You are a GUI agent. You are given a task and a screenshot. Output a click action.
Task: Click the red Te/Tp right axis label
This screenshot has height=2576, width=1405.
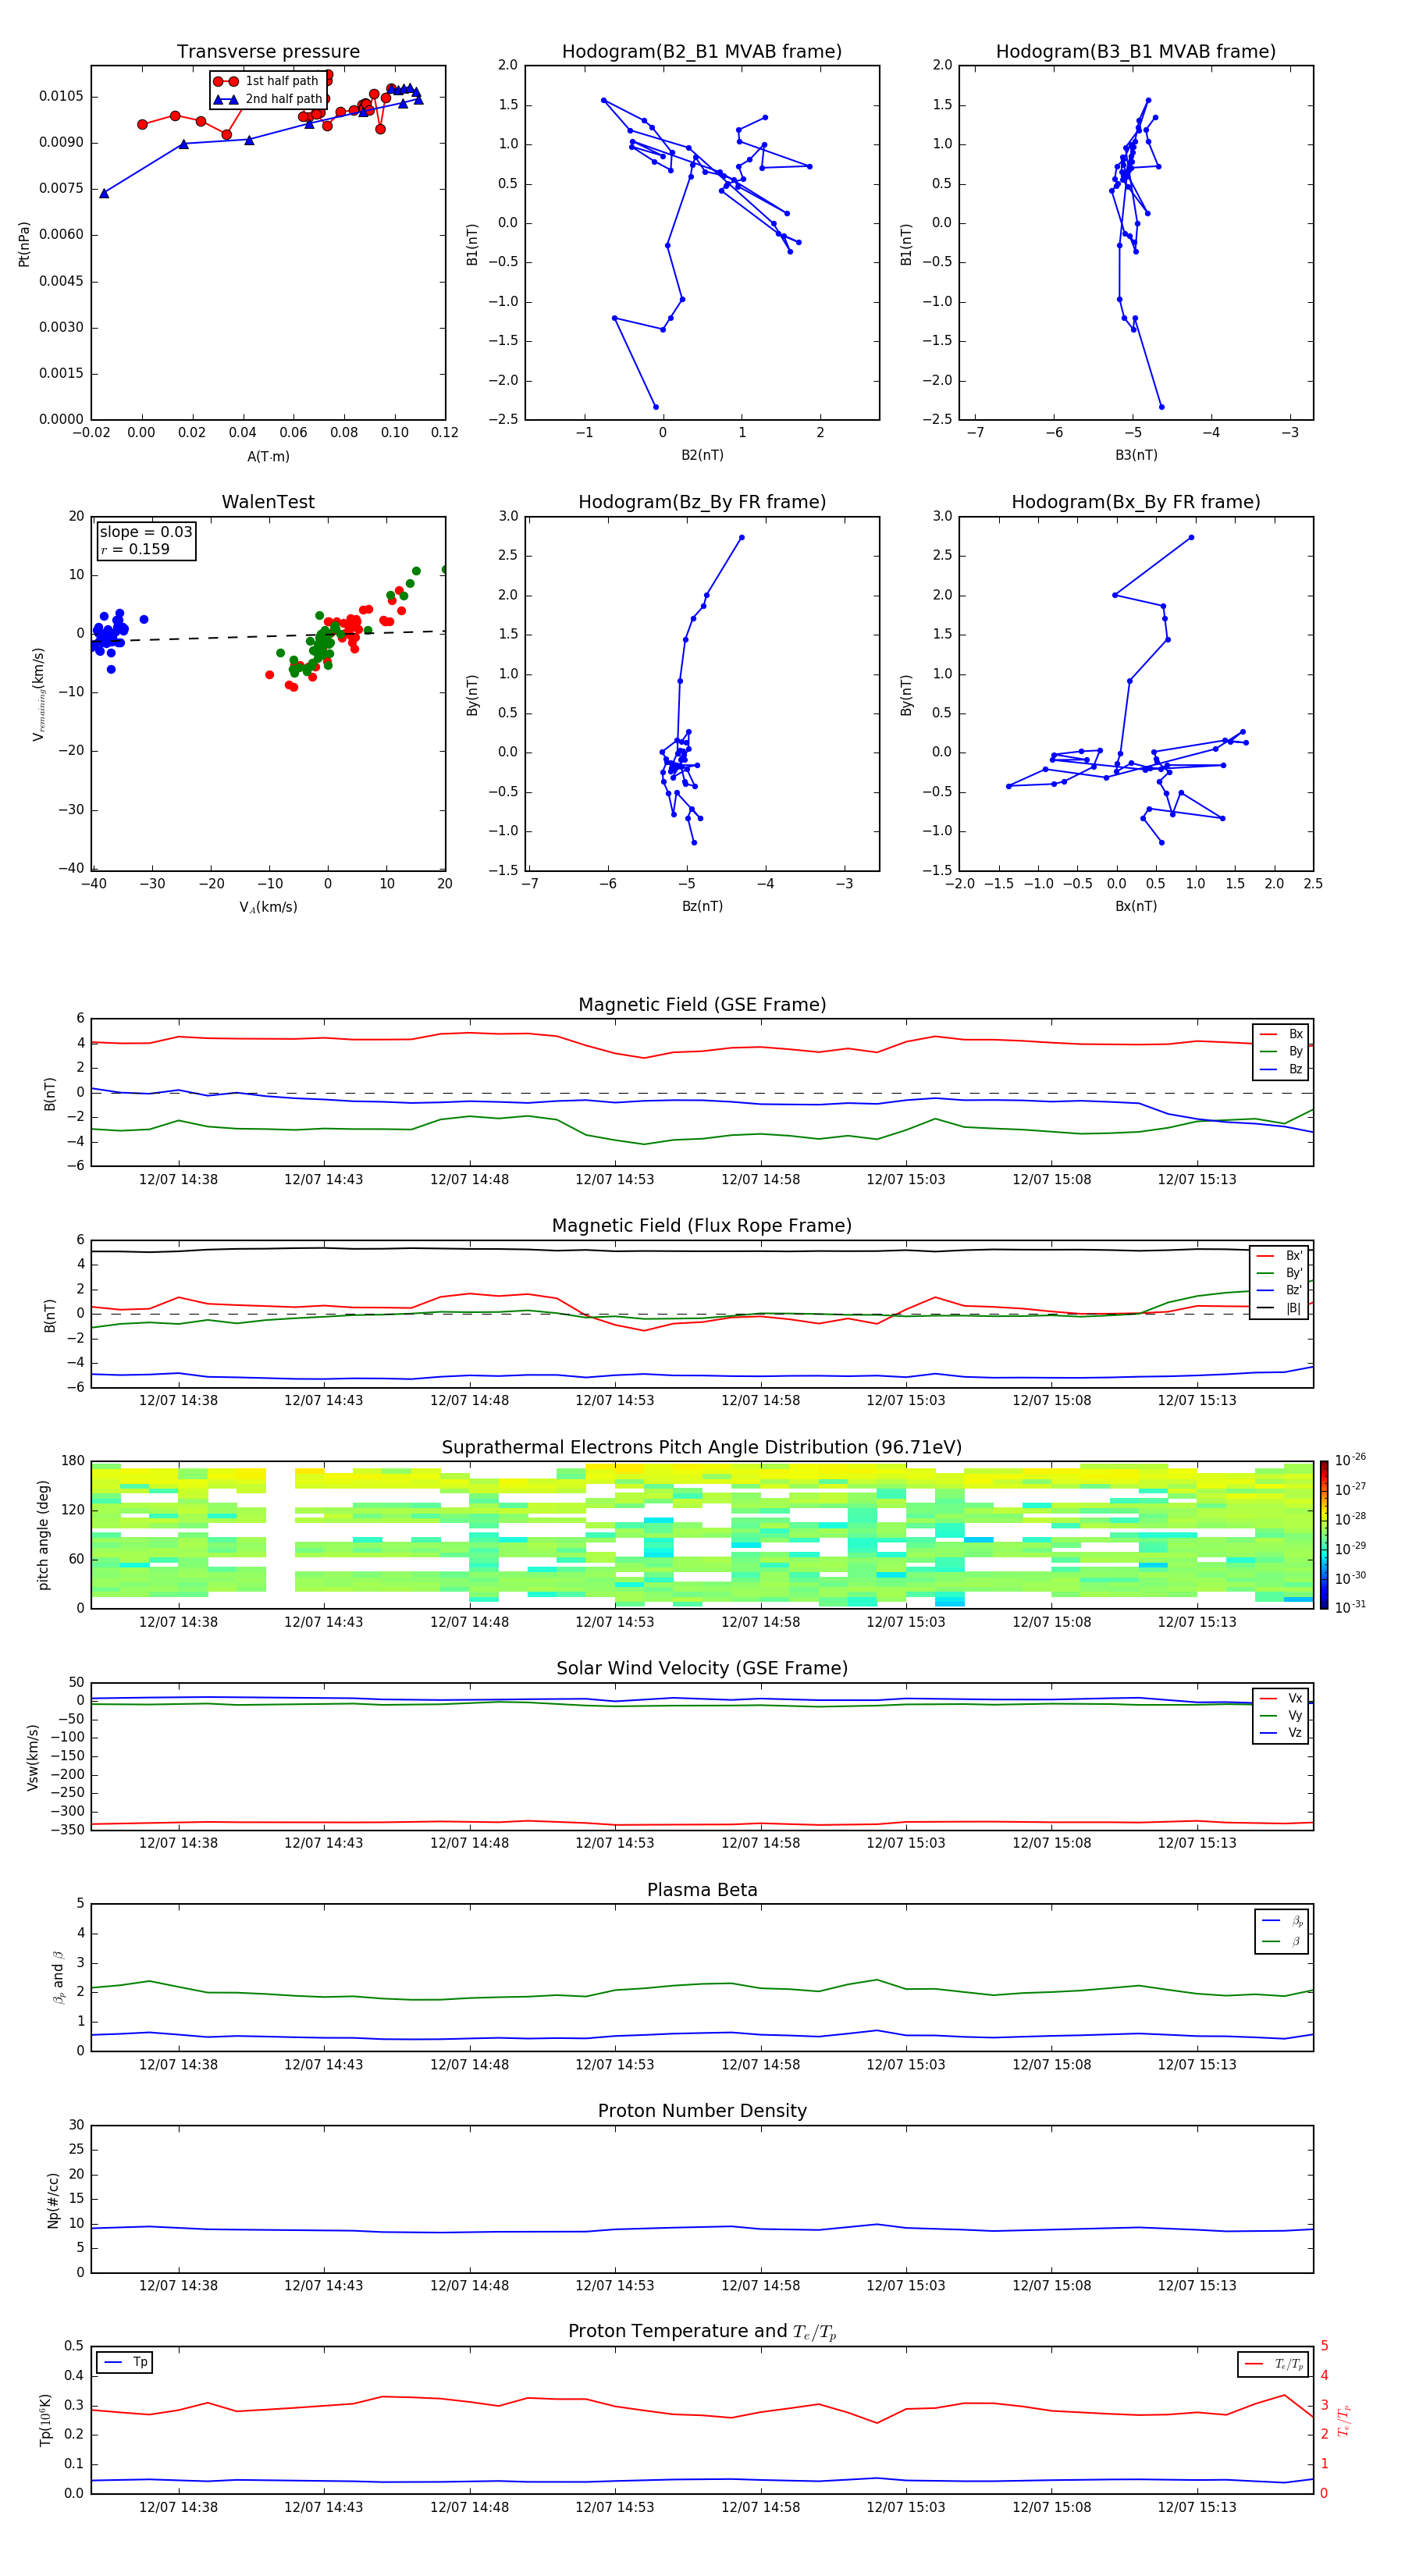point(1343,2421)
